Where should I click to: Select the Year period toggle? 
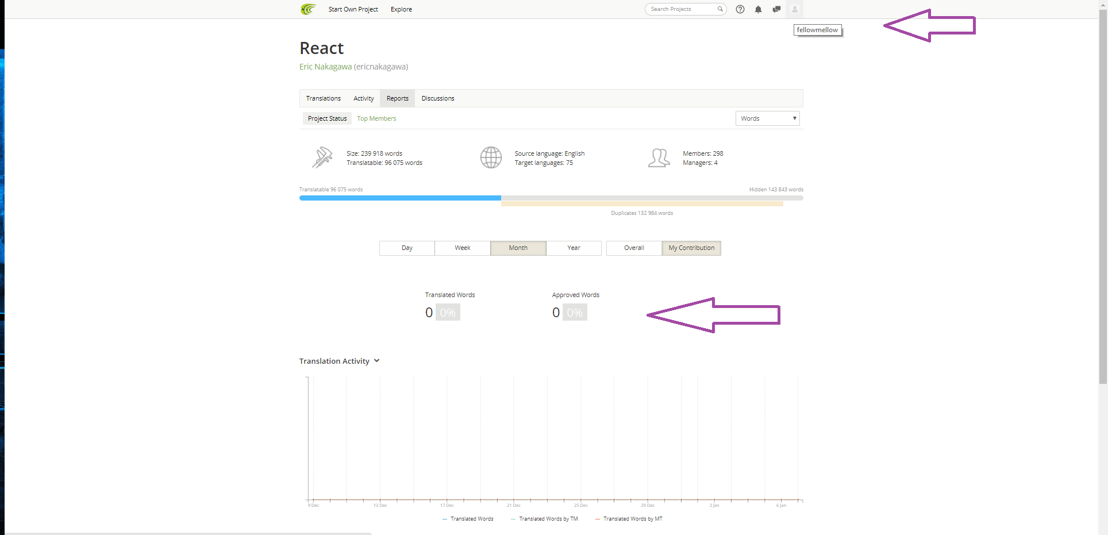(x=574, y=248)
